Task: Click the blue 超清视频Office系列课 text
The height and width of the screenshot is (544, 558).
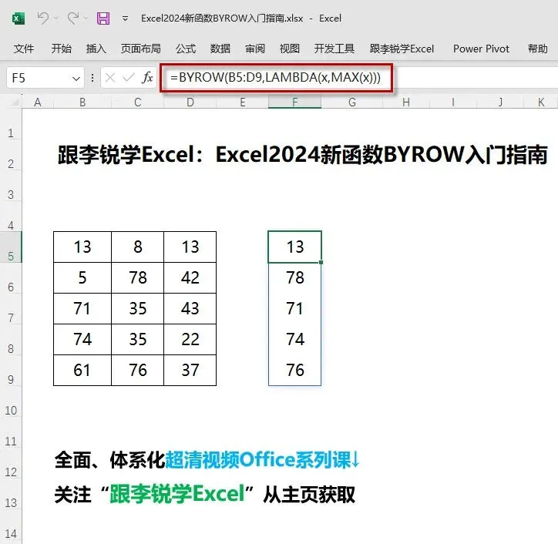Action: (263, 459)
